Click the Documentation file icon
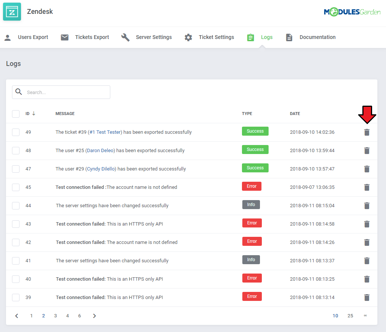The height and width of the screenshot is (332, 386). click(289, 37)
